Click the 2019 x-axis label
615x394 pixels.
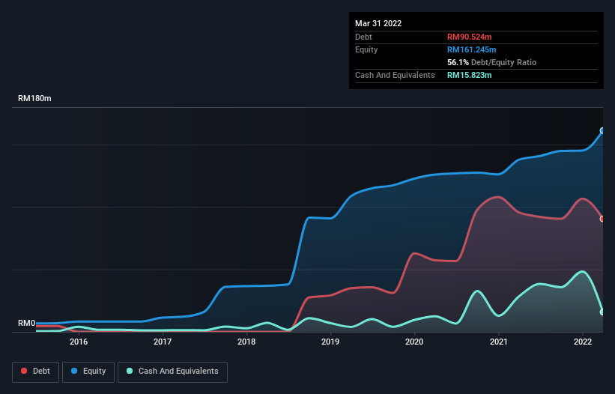point(330,342)
